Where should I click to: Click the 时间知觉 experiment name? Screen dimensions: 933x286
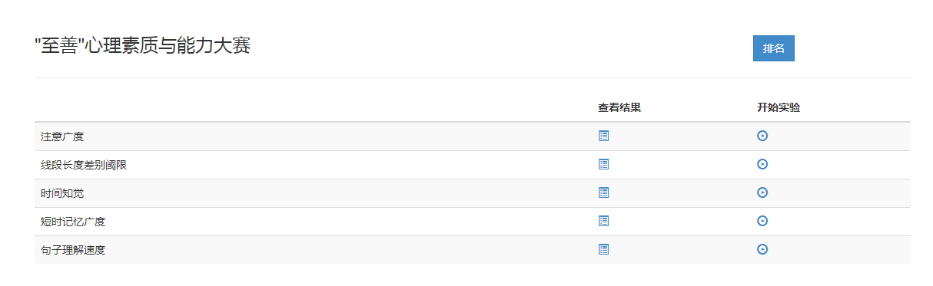tap(62, 193)
